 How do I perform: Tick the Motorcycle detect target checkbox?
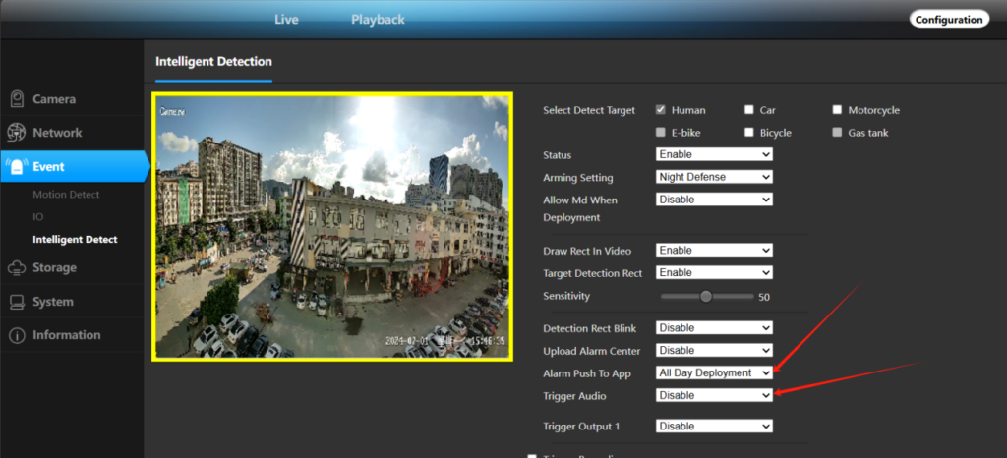[838, 110]
